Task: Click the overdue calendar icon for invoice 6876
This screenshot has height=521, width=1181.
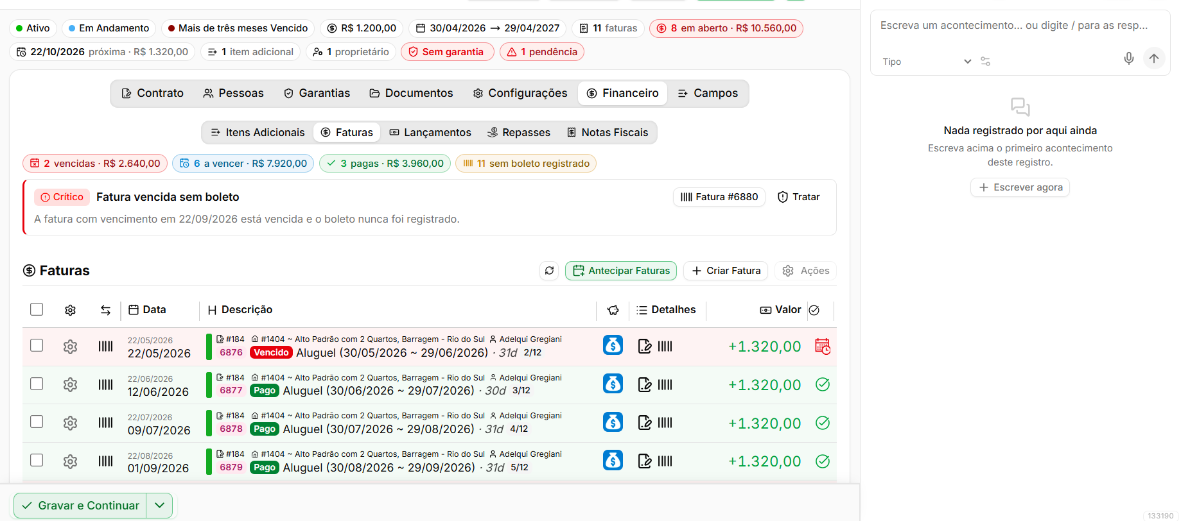Action: point(823,346)
